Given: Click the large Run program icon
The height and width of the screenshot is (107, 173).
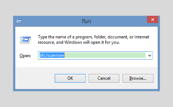Looking at the screenshot, I should pos(25,40).
